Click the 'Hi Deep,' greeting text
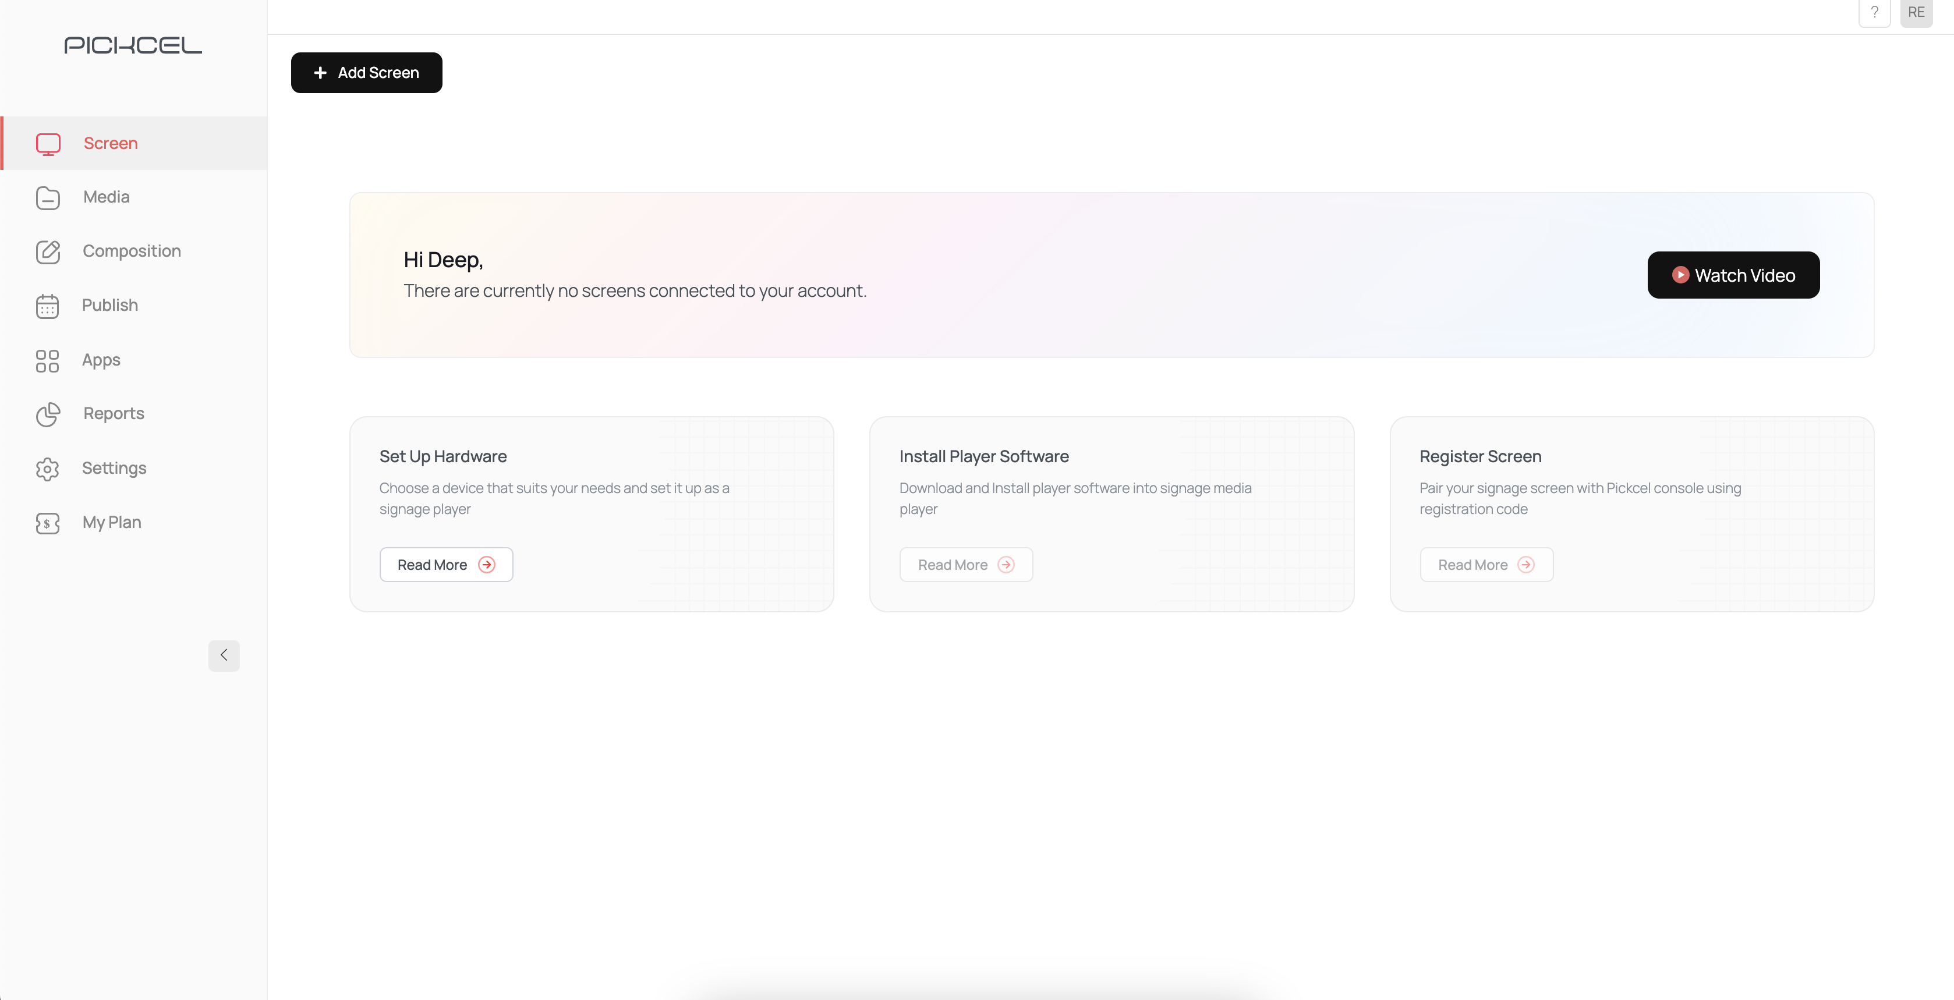The width and height of the screenshot is (1954, 1000). click(x=443, y=260)
